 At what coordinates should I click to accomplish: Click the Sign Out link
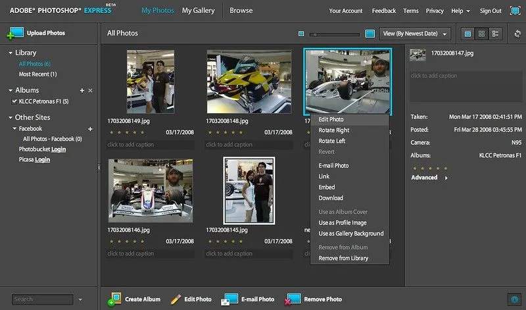(x=490, y=11)
